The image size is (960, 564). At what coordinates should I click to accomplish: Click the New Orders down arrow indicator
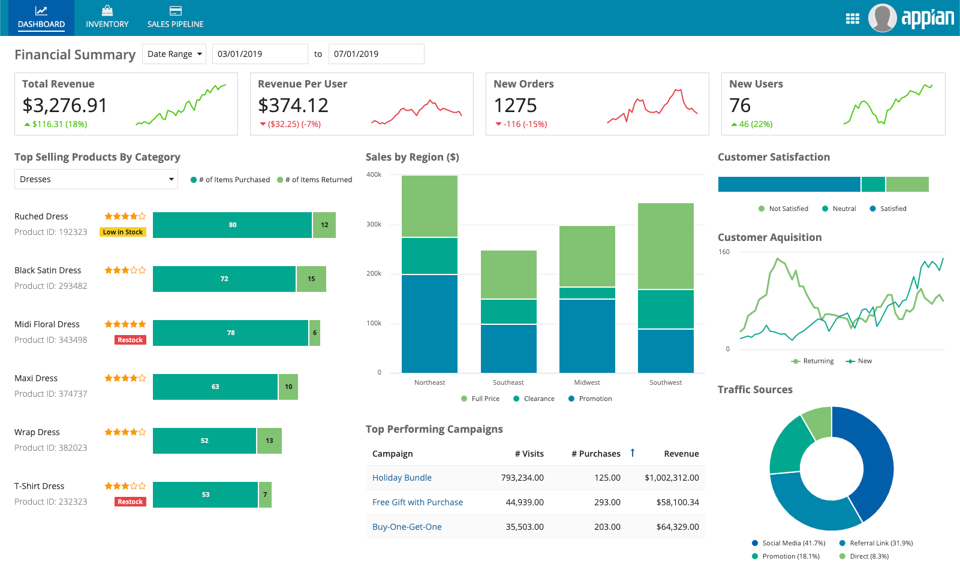pyautogui.click(x=498, y=125)
